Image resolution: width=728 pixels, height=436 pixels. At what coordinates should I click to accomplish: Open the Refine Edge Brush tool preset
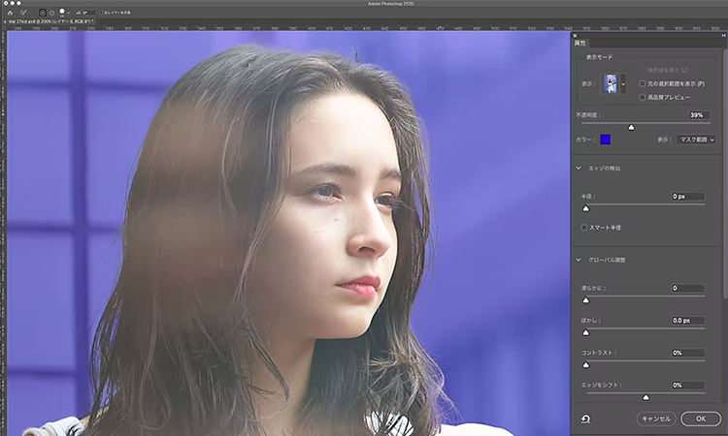[x=23, y=13]
